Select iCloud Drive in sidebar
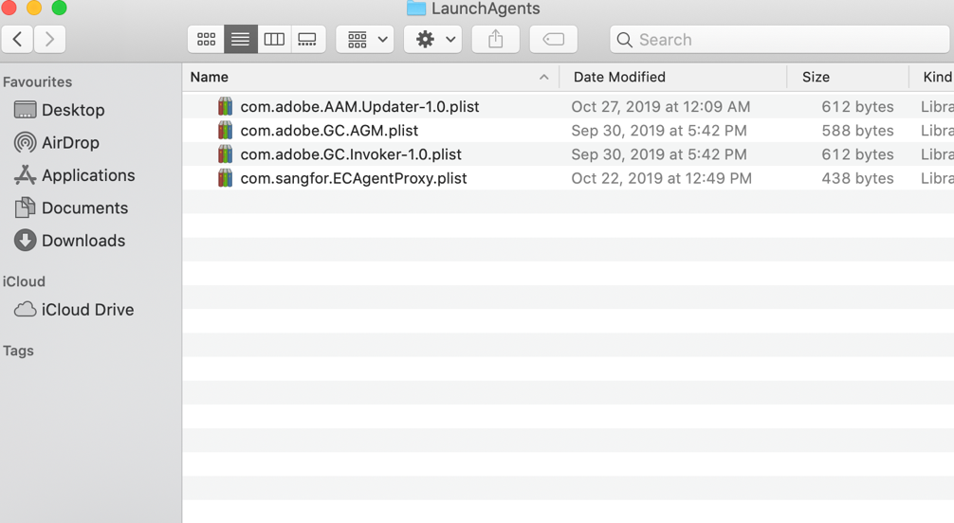 (87, 310)
